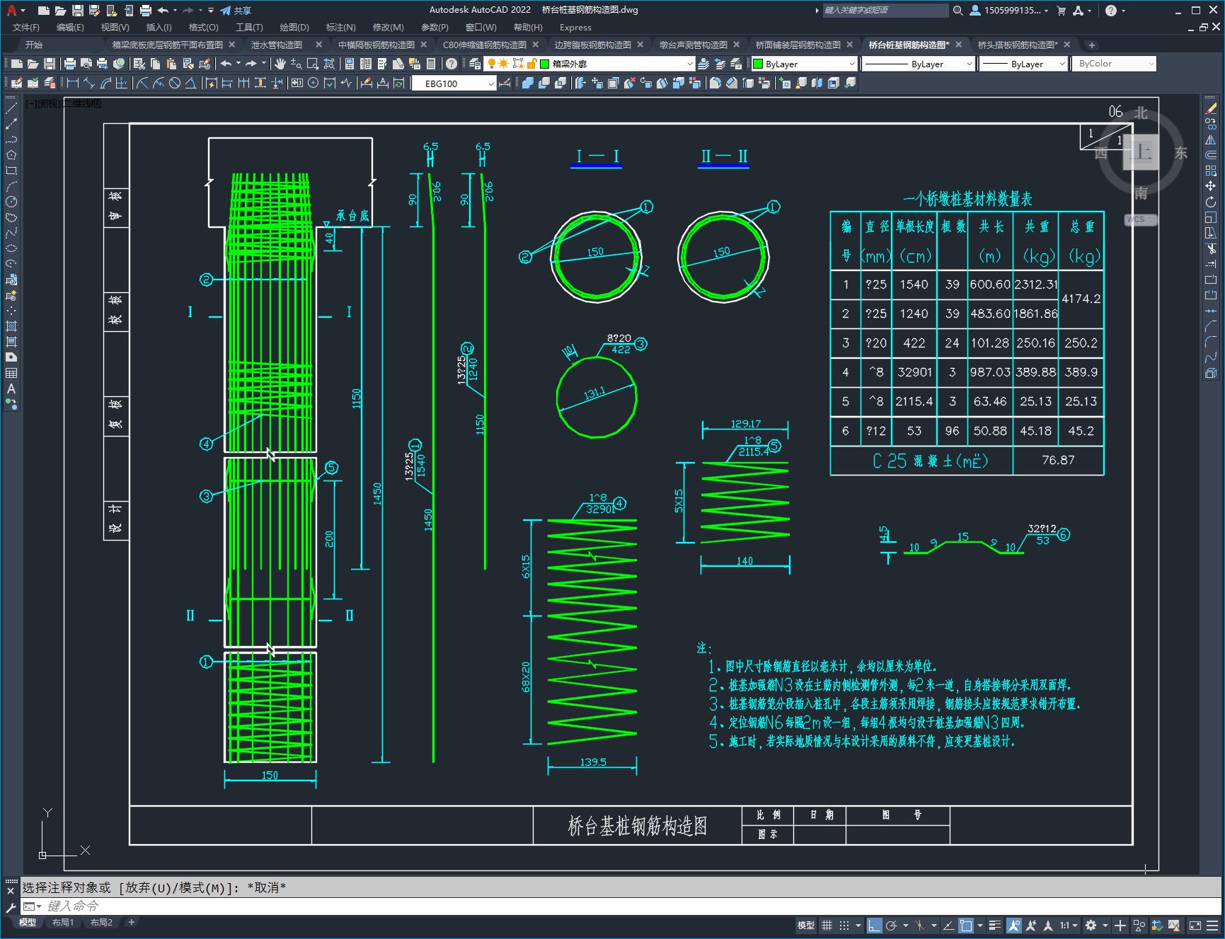Image resolution: width=1225 pixels, height=939 pixels.
Task: Select the Multiline Text tool A
Action: pos(11,388)
